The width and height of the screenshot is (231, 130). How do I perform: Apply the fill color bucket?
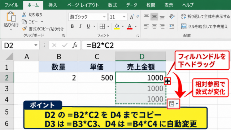click(117, 26)
